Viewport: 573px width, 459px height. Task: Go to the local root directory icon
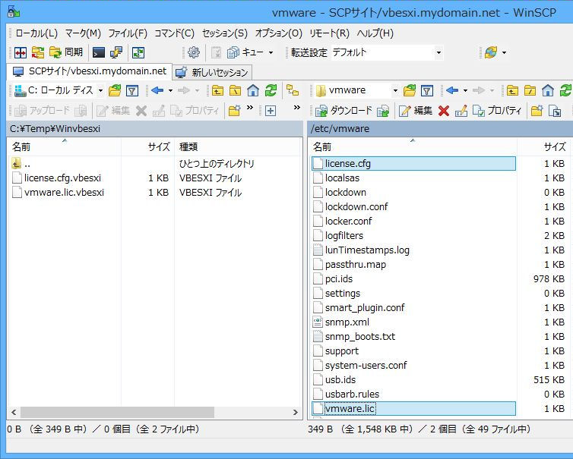point(235,90)
